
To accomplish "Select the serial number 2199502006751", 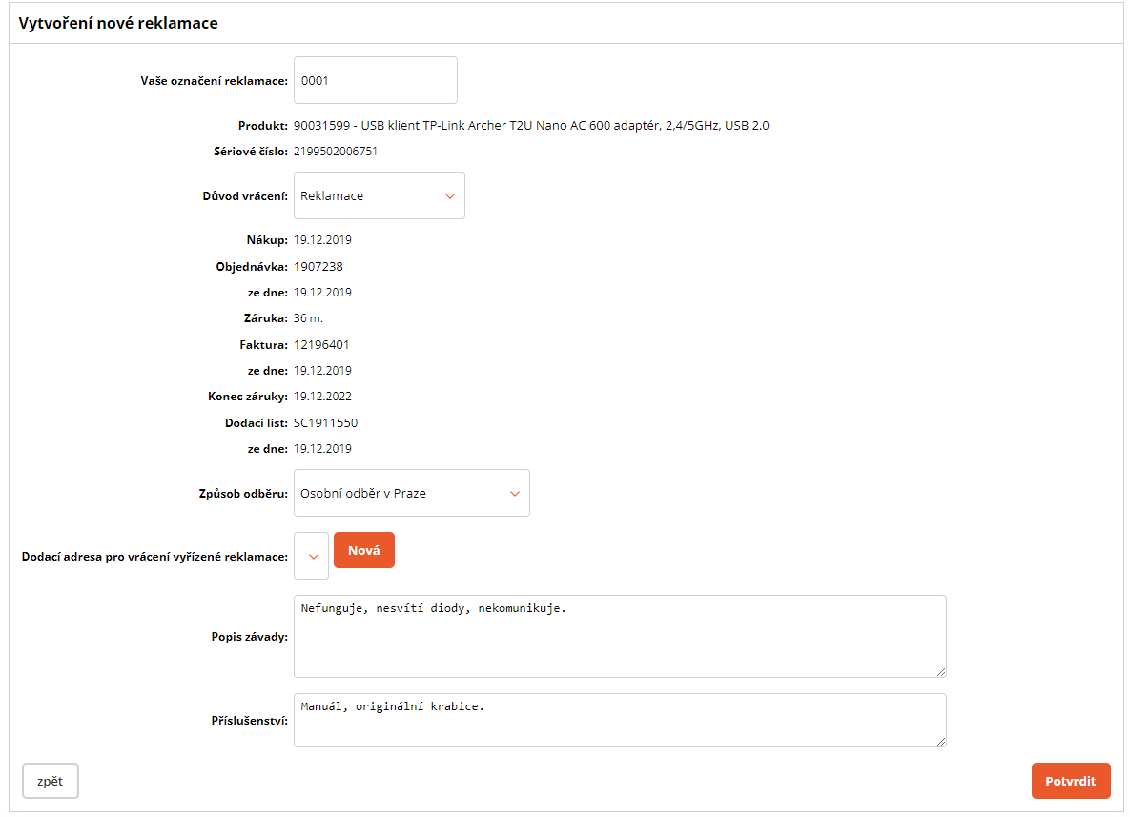I will coord(336,152).
